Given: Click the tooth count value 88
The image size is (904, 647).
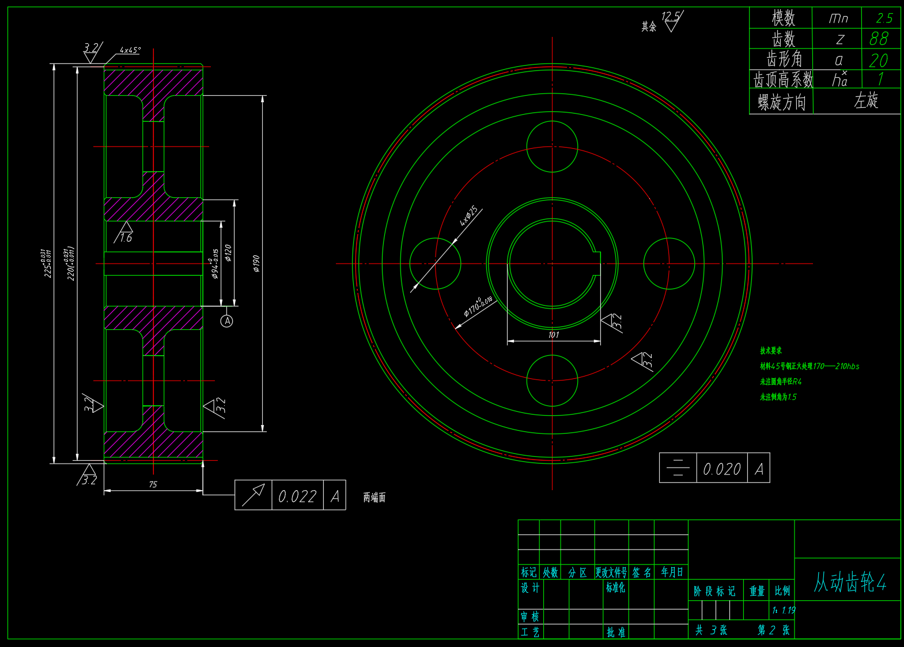Looking at the screenshot, I should pos(879,39).
